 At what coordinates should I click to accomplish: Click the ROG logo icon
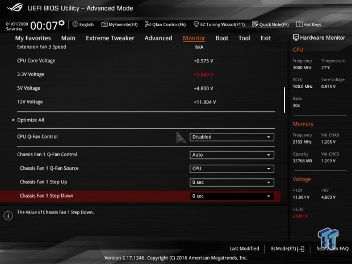coord(15,7)
